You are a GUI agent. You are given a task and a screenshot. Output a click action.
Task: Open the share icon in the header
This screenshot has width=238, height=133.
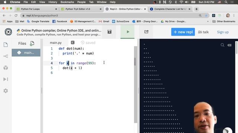click(146, 32)
